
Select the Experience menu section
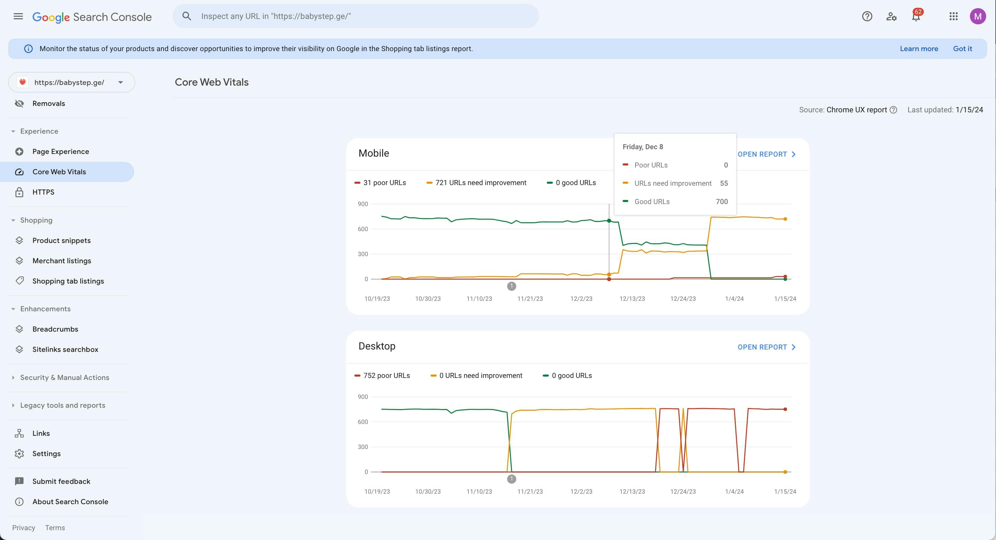(x=39, y=131)
